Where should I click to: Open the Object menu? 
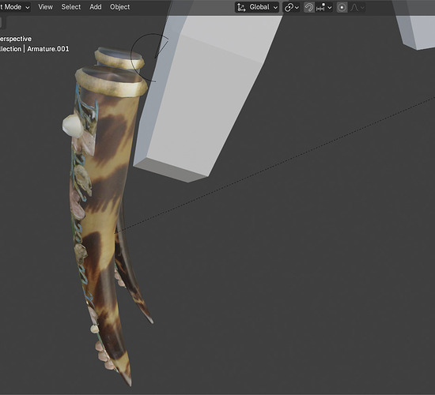coord(119,7)
